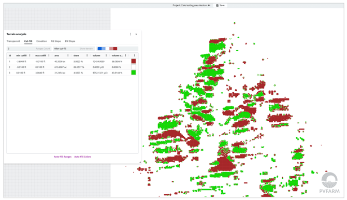Switch to the Elevation tab

tap(41, 41)
